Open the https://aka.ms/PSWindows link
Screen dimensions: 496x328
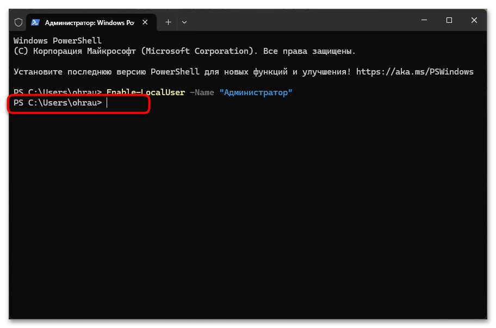tap(415, 72)
